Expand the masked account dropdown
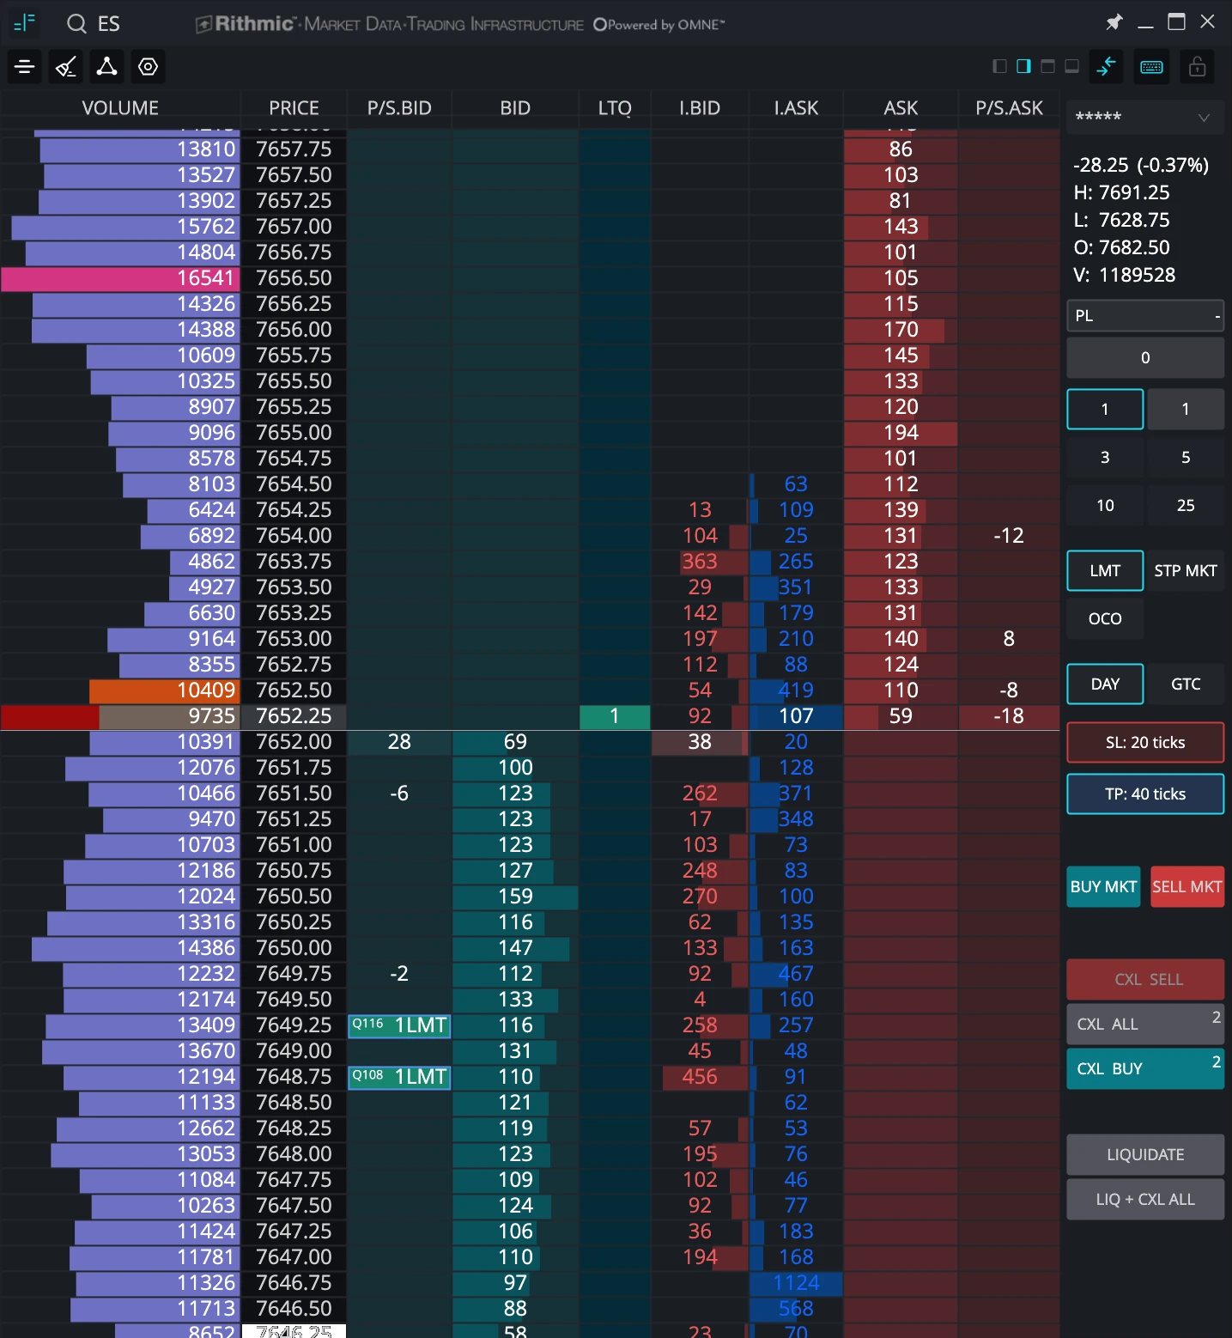 pos(1145,118)
